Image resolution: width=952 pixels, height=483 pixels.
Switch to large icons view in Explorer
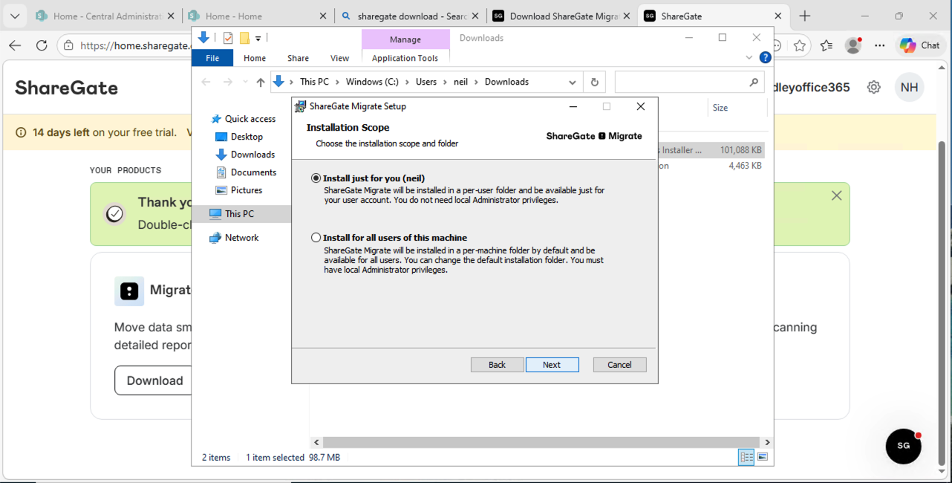[x=763, y=457]
